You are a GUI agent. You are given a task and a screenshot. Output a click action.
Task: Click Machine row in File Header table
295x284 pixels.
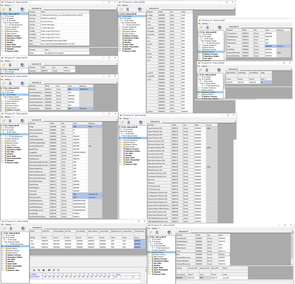point(61,89)
